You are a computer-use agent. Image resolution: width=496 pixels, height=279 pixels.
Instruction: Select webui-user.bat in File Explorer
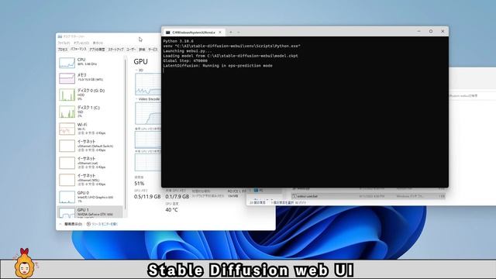pos(368,196)
